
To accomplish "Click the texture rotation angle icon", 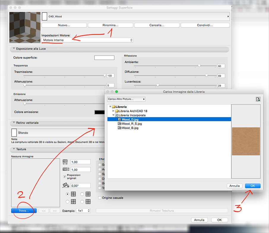I will [66, 186].
